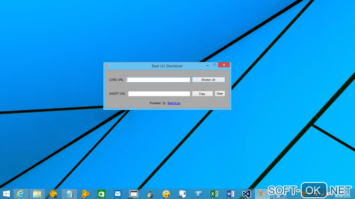Click the Shorten Url button
This screenshot has height=199, width=355.
(x=208, y=80)
